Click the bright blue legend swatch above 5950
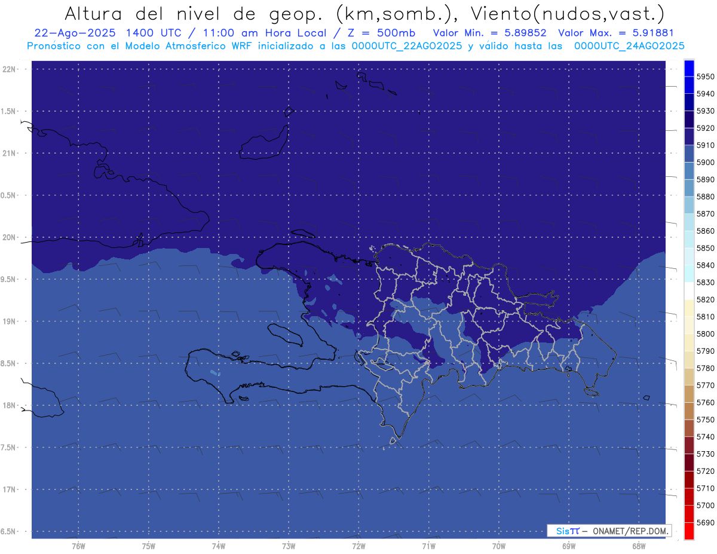The width and height of the screenshot is (717, 554). point(688,68)
